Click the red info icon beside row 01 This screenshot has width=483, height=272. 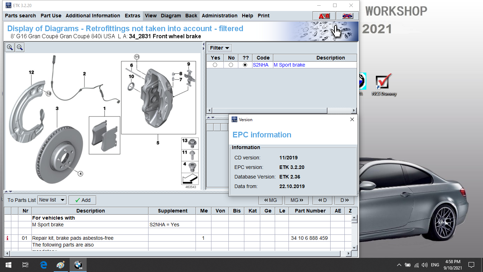(x=7, y=238)
